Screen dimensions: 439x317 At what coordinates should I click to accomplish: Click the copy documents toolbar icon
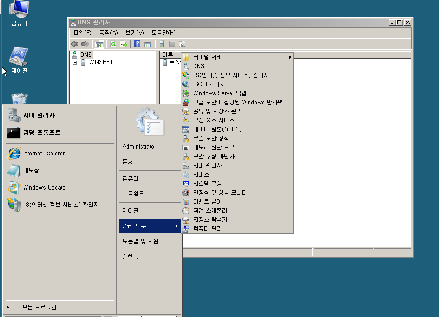pos(182,44)
